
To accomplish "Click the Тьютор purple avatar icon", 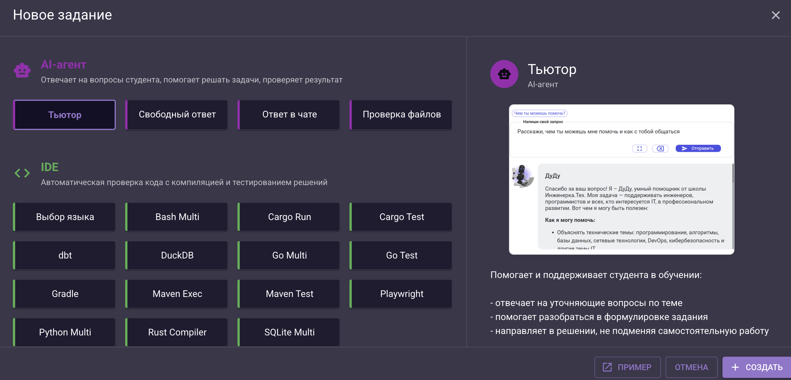I will [x=504, y=74].
